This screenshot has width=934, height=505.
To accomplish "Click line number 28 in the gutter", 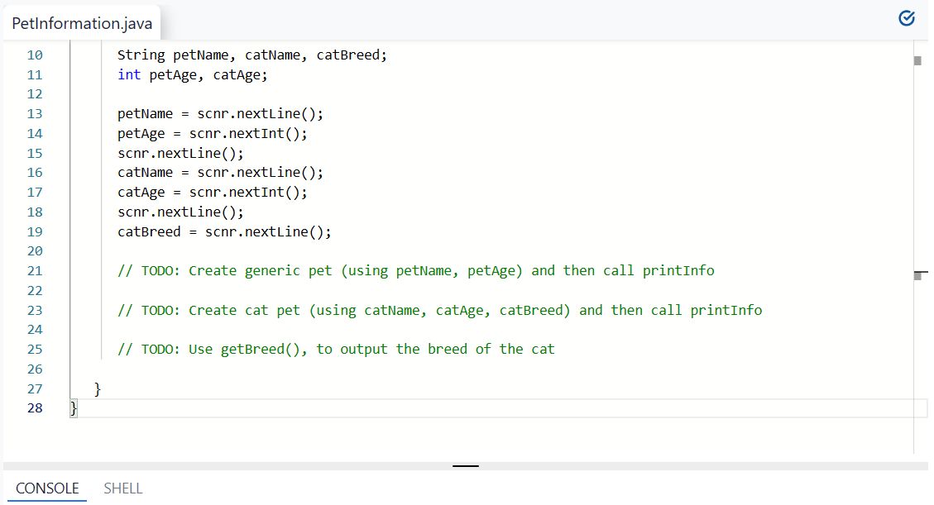I will pos(35,407).
